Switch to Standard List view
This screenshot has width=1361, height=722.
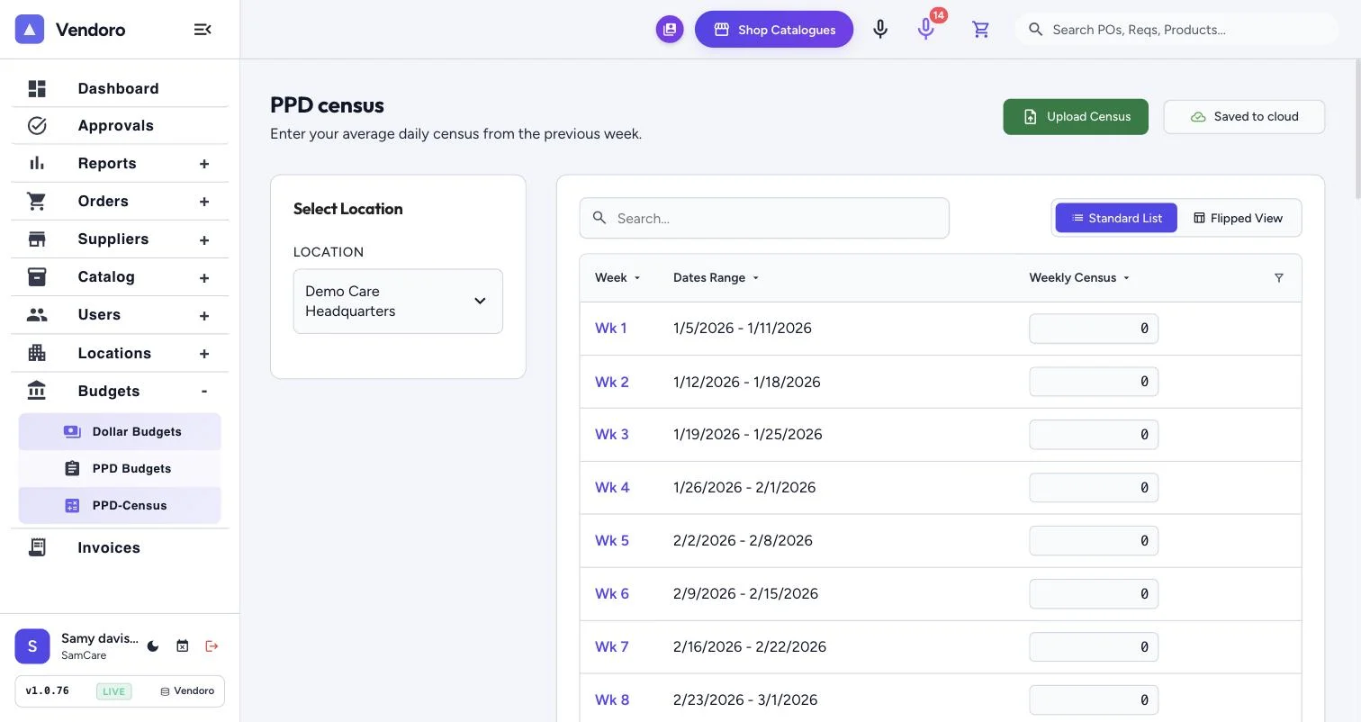(x=1116, y=218)
